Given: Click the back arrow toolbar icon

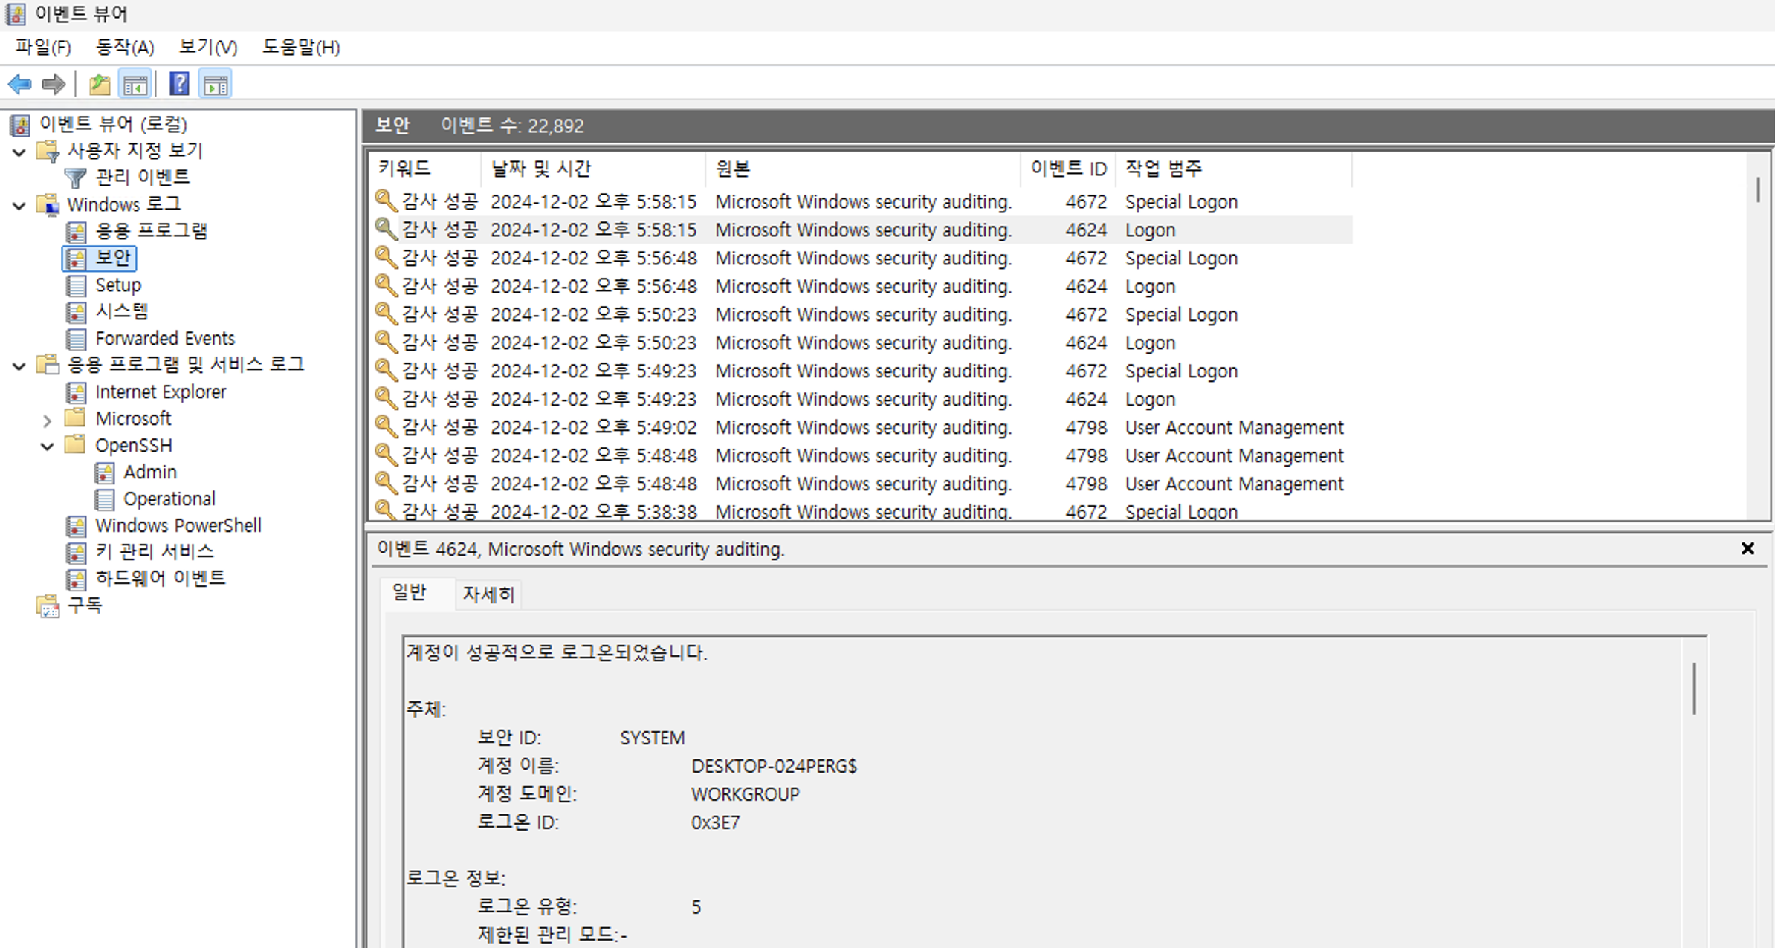Looking at the screenshot, I should pyautogui.click(x=20, y=84).
